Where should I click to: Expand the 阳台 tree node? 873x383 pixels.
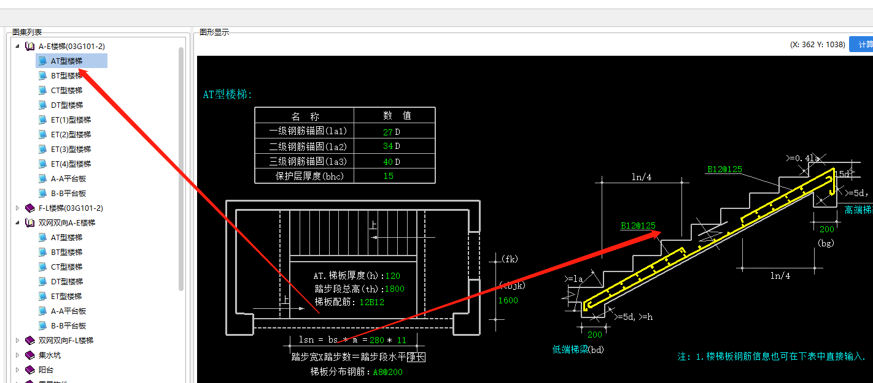pos(17,370)
